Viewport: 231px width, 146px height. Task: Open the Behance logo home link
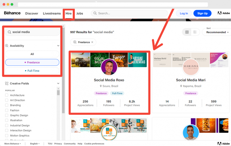[x=12, y=13]
